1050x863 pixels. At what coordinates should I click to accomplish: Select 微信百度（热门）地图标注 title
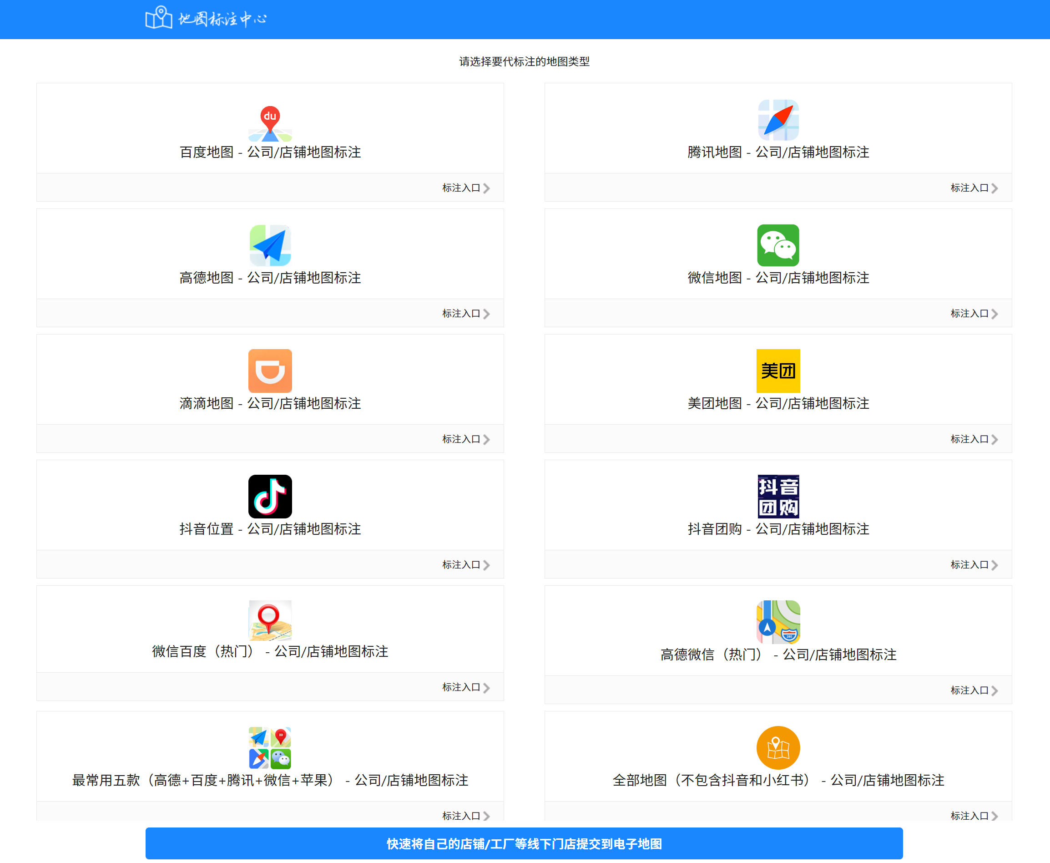(270, 651)
